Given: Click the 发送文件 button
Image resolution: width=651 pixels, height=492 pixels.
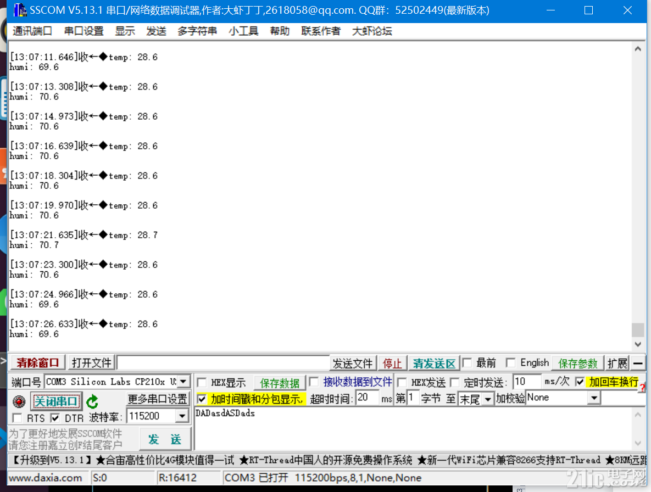Looking at the screenshot, I should pos(353,364).
